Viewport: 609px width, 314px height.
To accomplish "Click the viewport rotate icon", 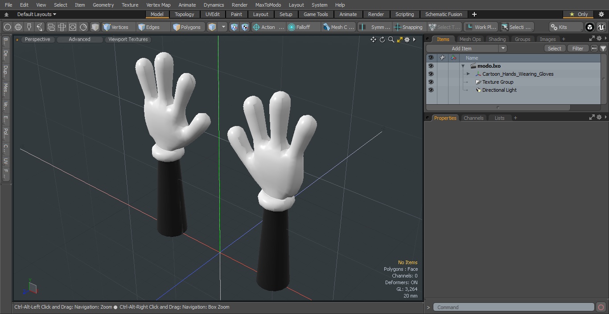I will (382, 40).
